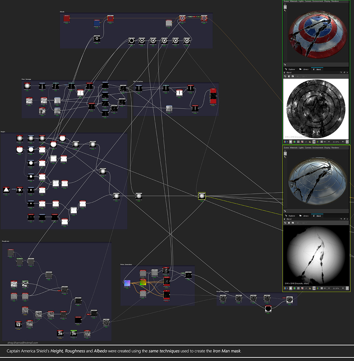Toggle image info 'i' in lower 2D view toolbar
This screenshot has height=361, width=354.
tap(306, 288)
